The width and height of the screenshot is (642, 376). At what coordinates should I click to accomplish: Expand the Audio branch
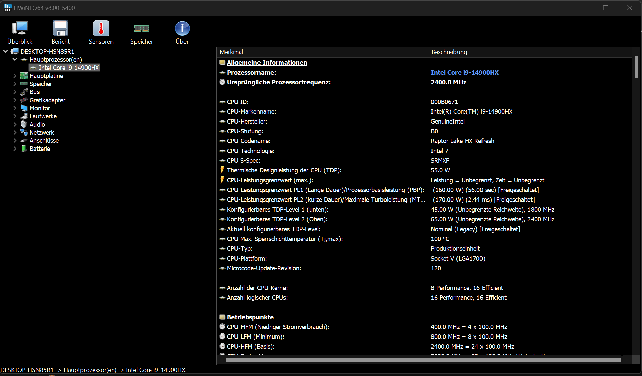tap(15, 124)
